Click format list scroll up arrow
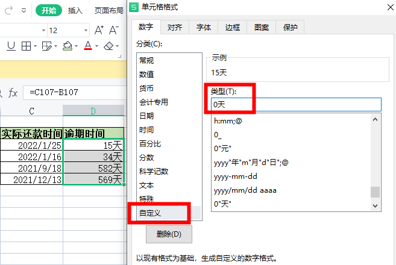396x265 pixels. [376, 119]
